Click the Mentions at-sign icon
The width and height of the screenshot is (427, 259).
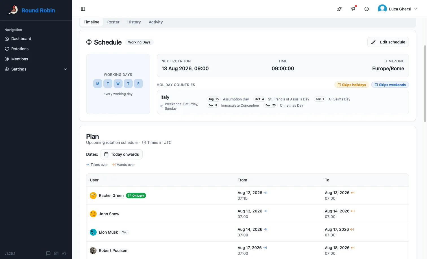click(x=7, y=59)
